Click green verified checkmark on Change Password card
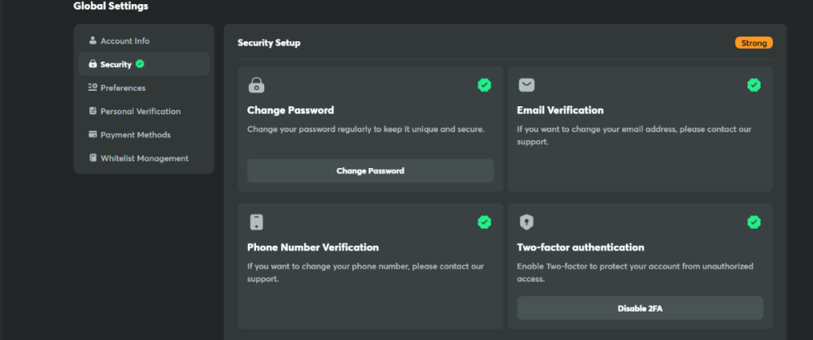This screenshot has height=340, width=813. point(484,84)
